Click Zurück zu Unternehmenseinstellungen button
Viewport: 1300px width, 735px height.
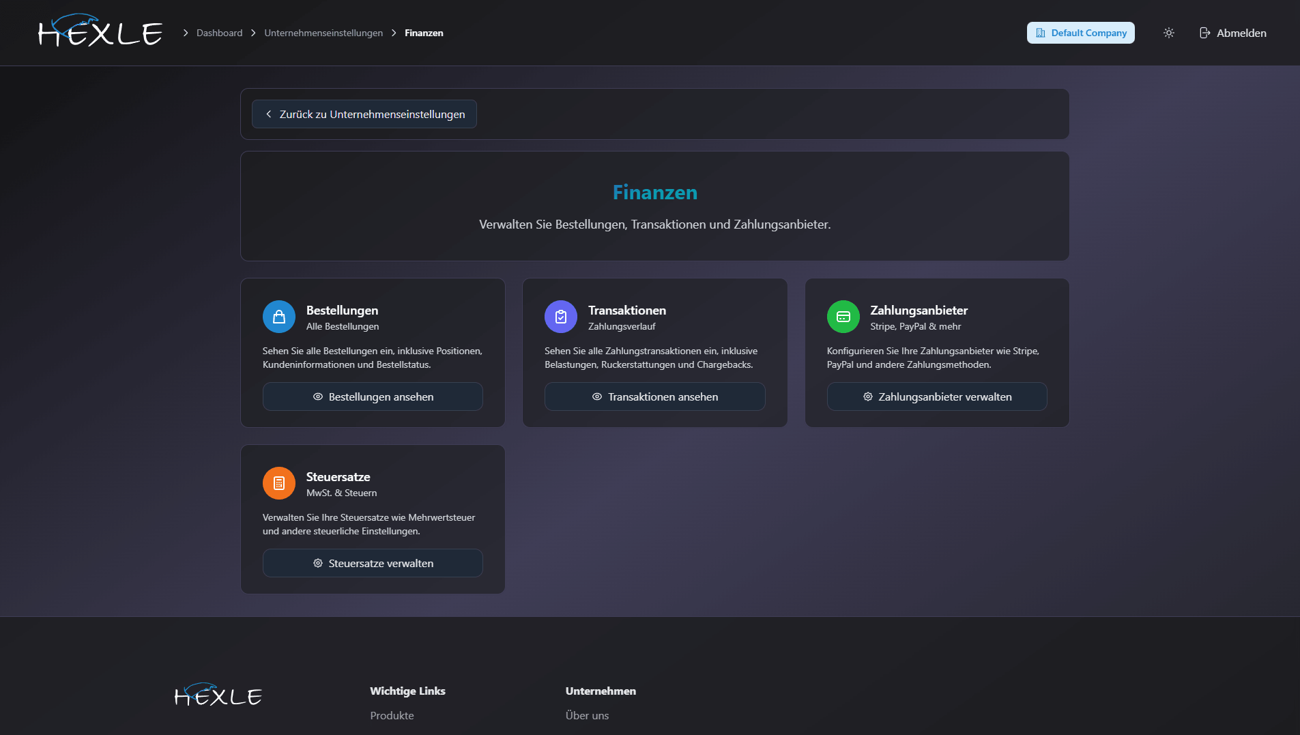(x=364, y=114)
